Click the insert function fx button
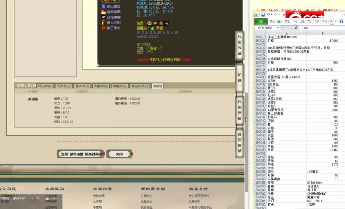The height and width of the screenshot is (209, 345). point(296,28)
